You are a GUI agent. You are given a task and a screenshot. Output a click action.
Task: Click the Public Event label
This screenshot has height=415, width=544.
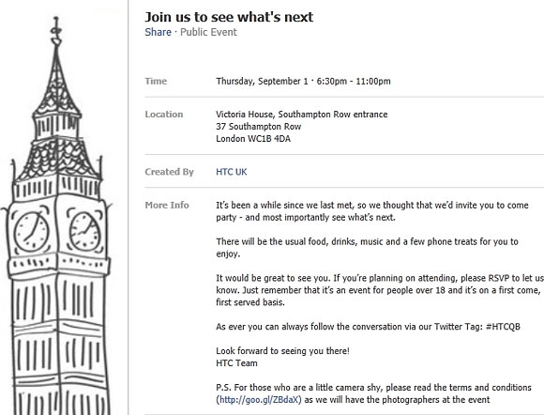(x=208, y=32)
